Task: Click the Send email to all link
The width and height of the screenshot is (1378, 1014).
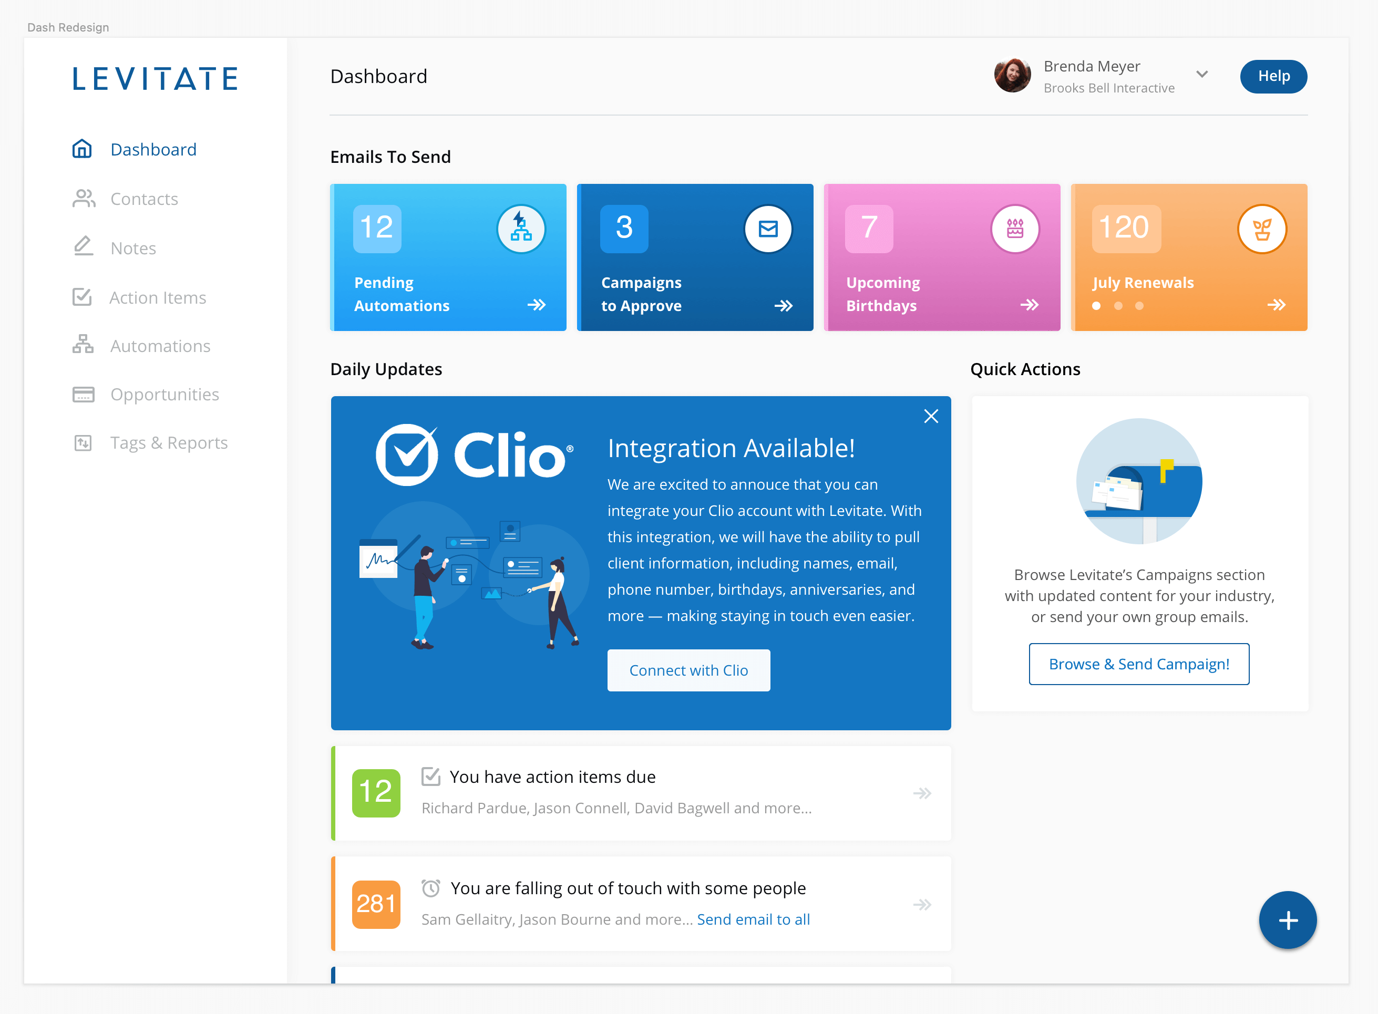Action: pyautogui.click(x=754, y=919)
